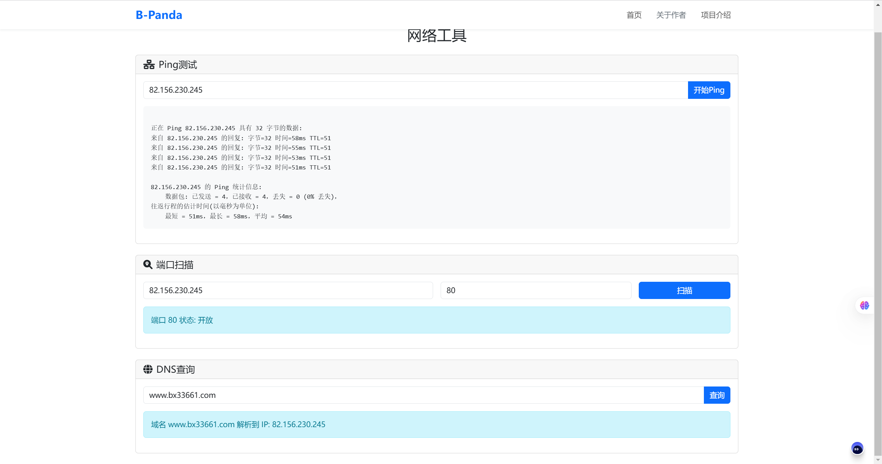This screenshot has height=464, width=882.
Task: Click the network icon beside Ping测试
Action: tap(149, 64)
